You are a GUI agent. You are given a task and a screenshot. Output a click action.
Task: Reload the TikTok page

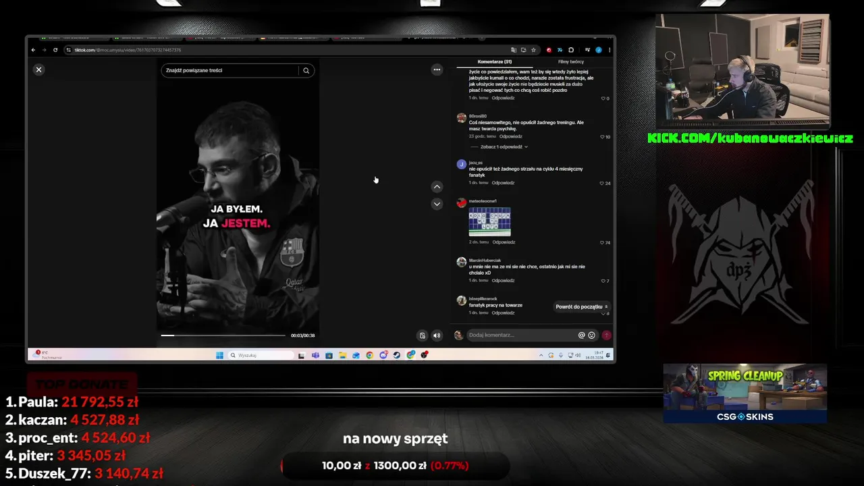coord(55,50)
